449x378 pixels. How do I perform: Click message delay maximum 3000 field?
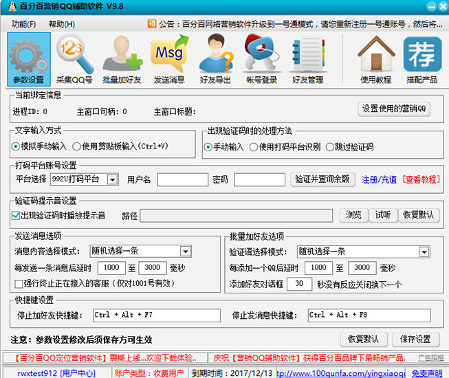coord(153,268)
